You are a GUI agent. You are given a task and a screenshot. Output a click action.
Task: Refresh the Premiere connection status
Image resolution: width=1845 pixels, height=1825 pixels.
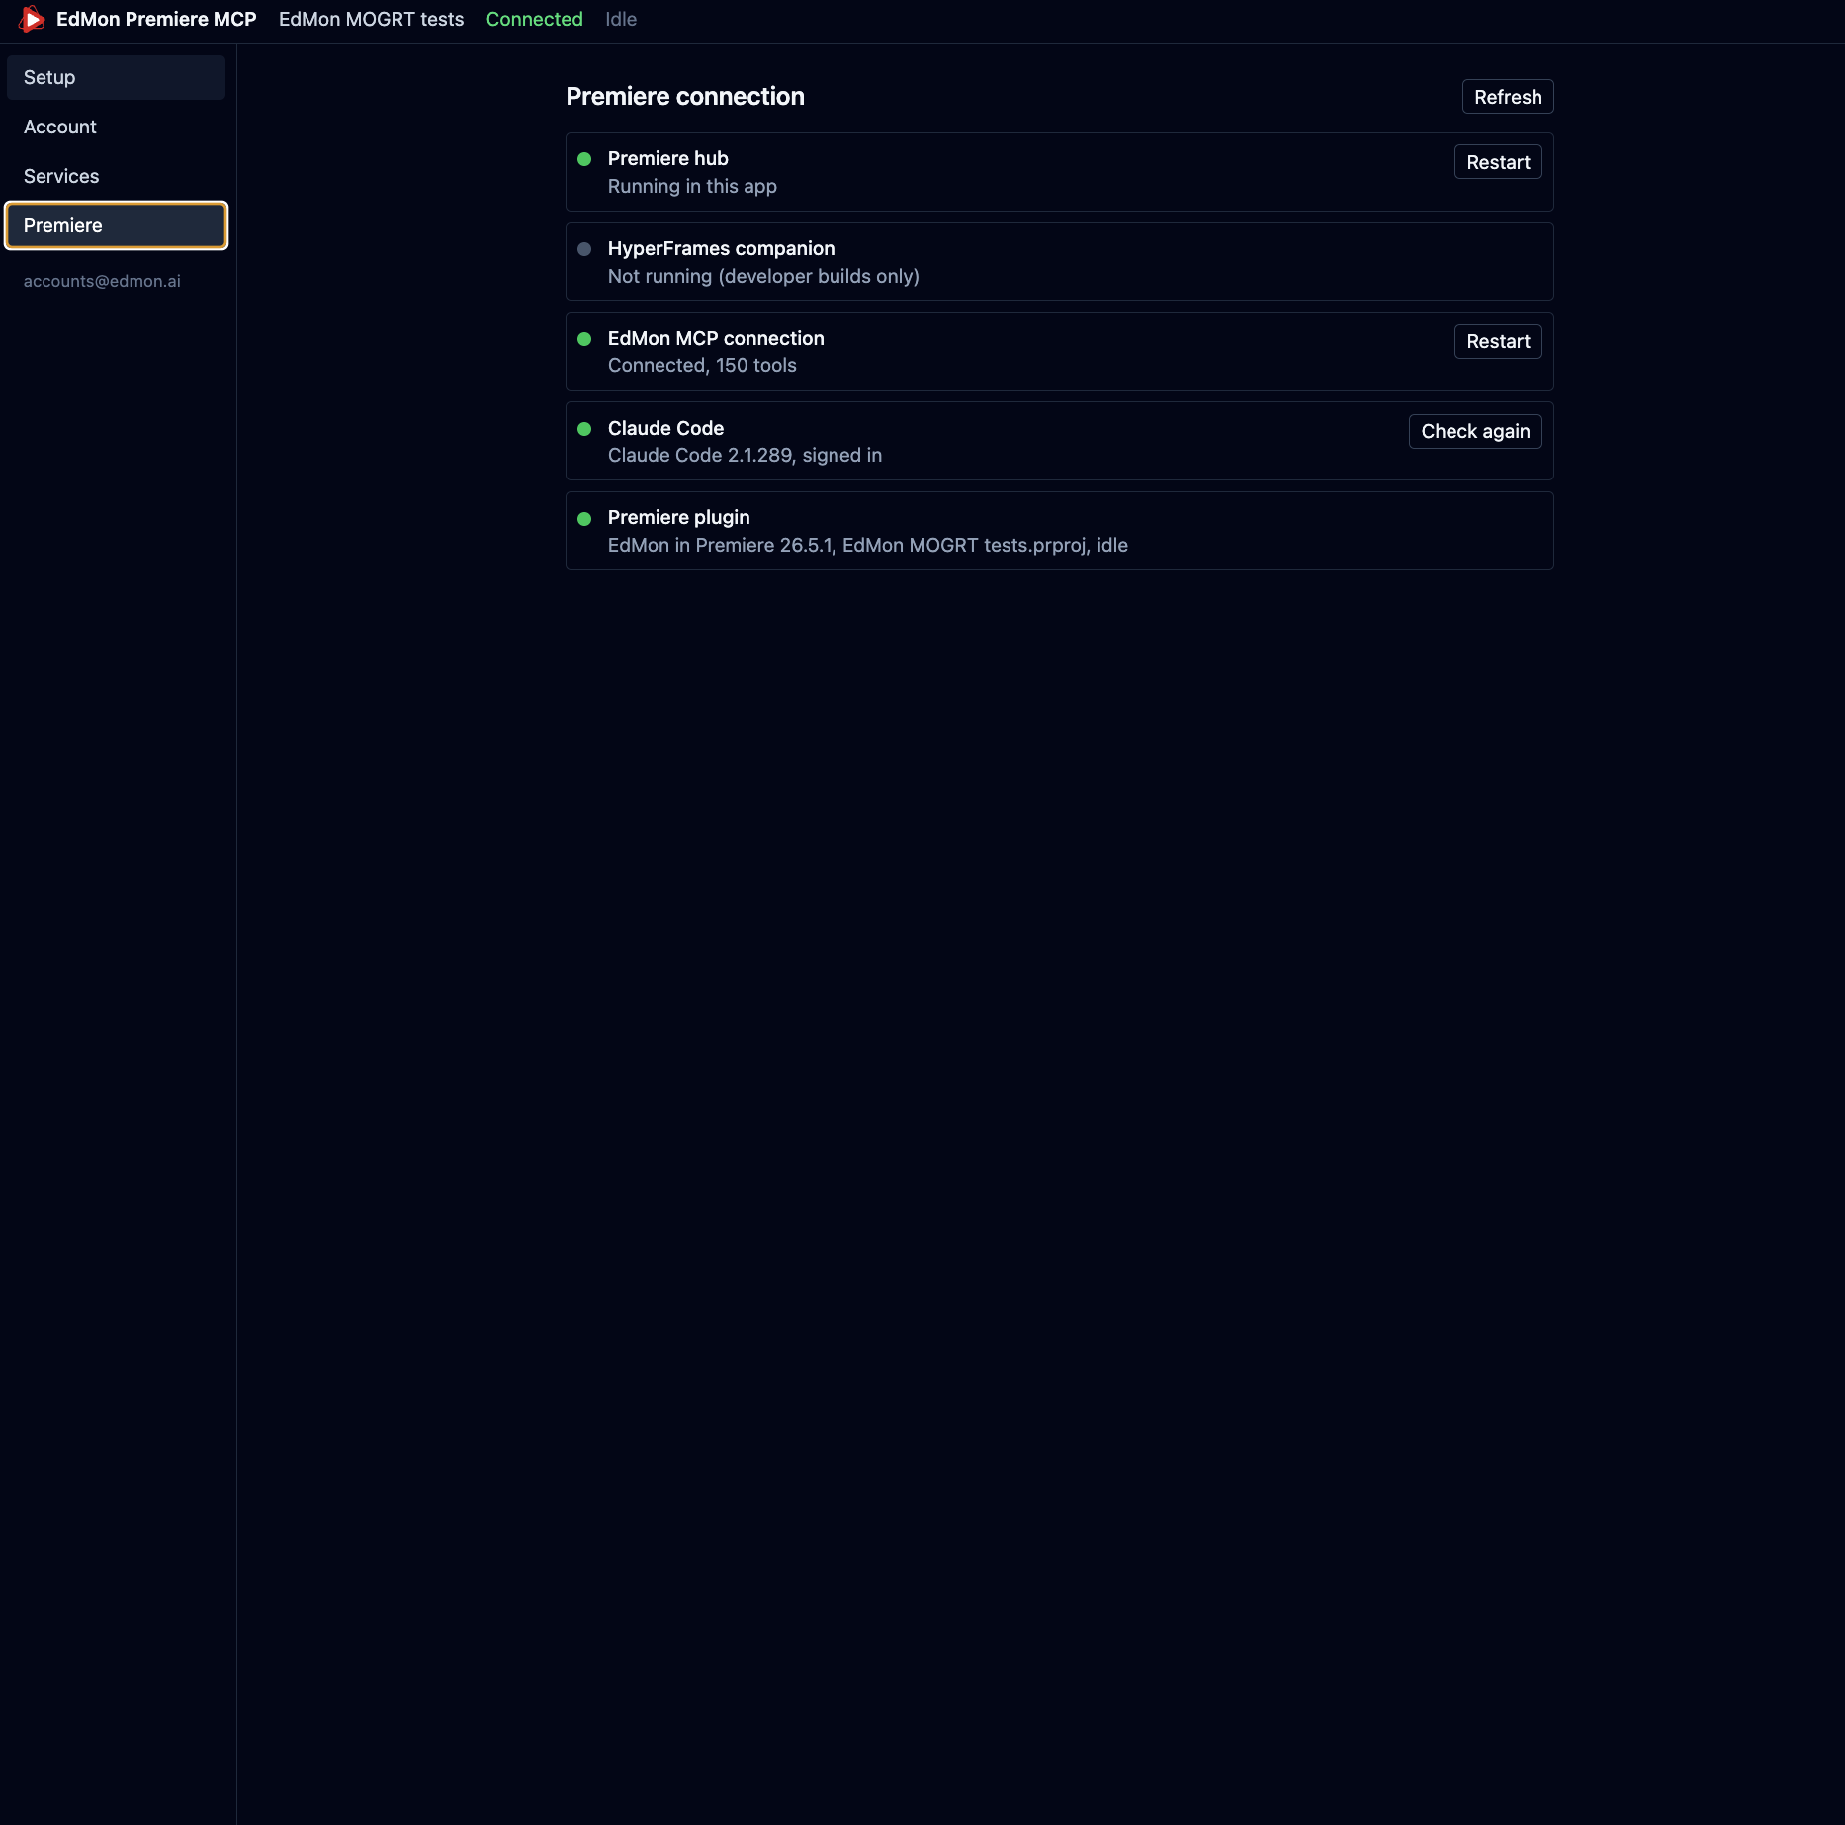click(1507, 97)
